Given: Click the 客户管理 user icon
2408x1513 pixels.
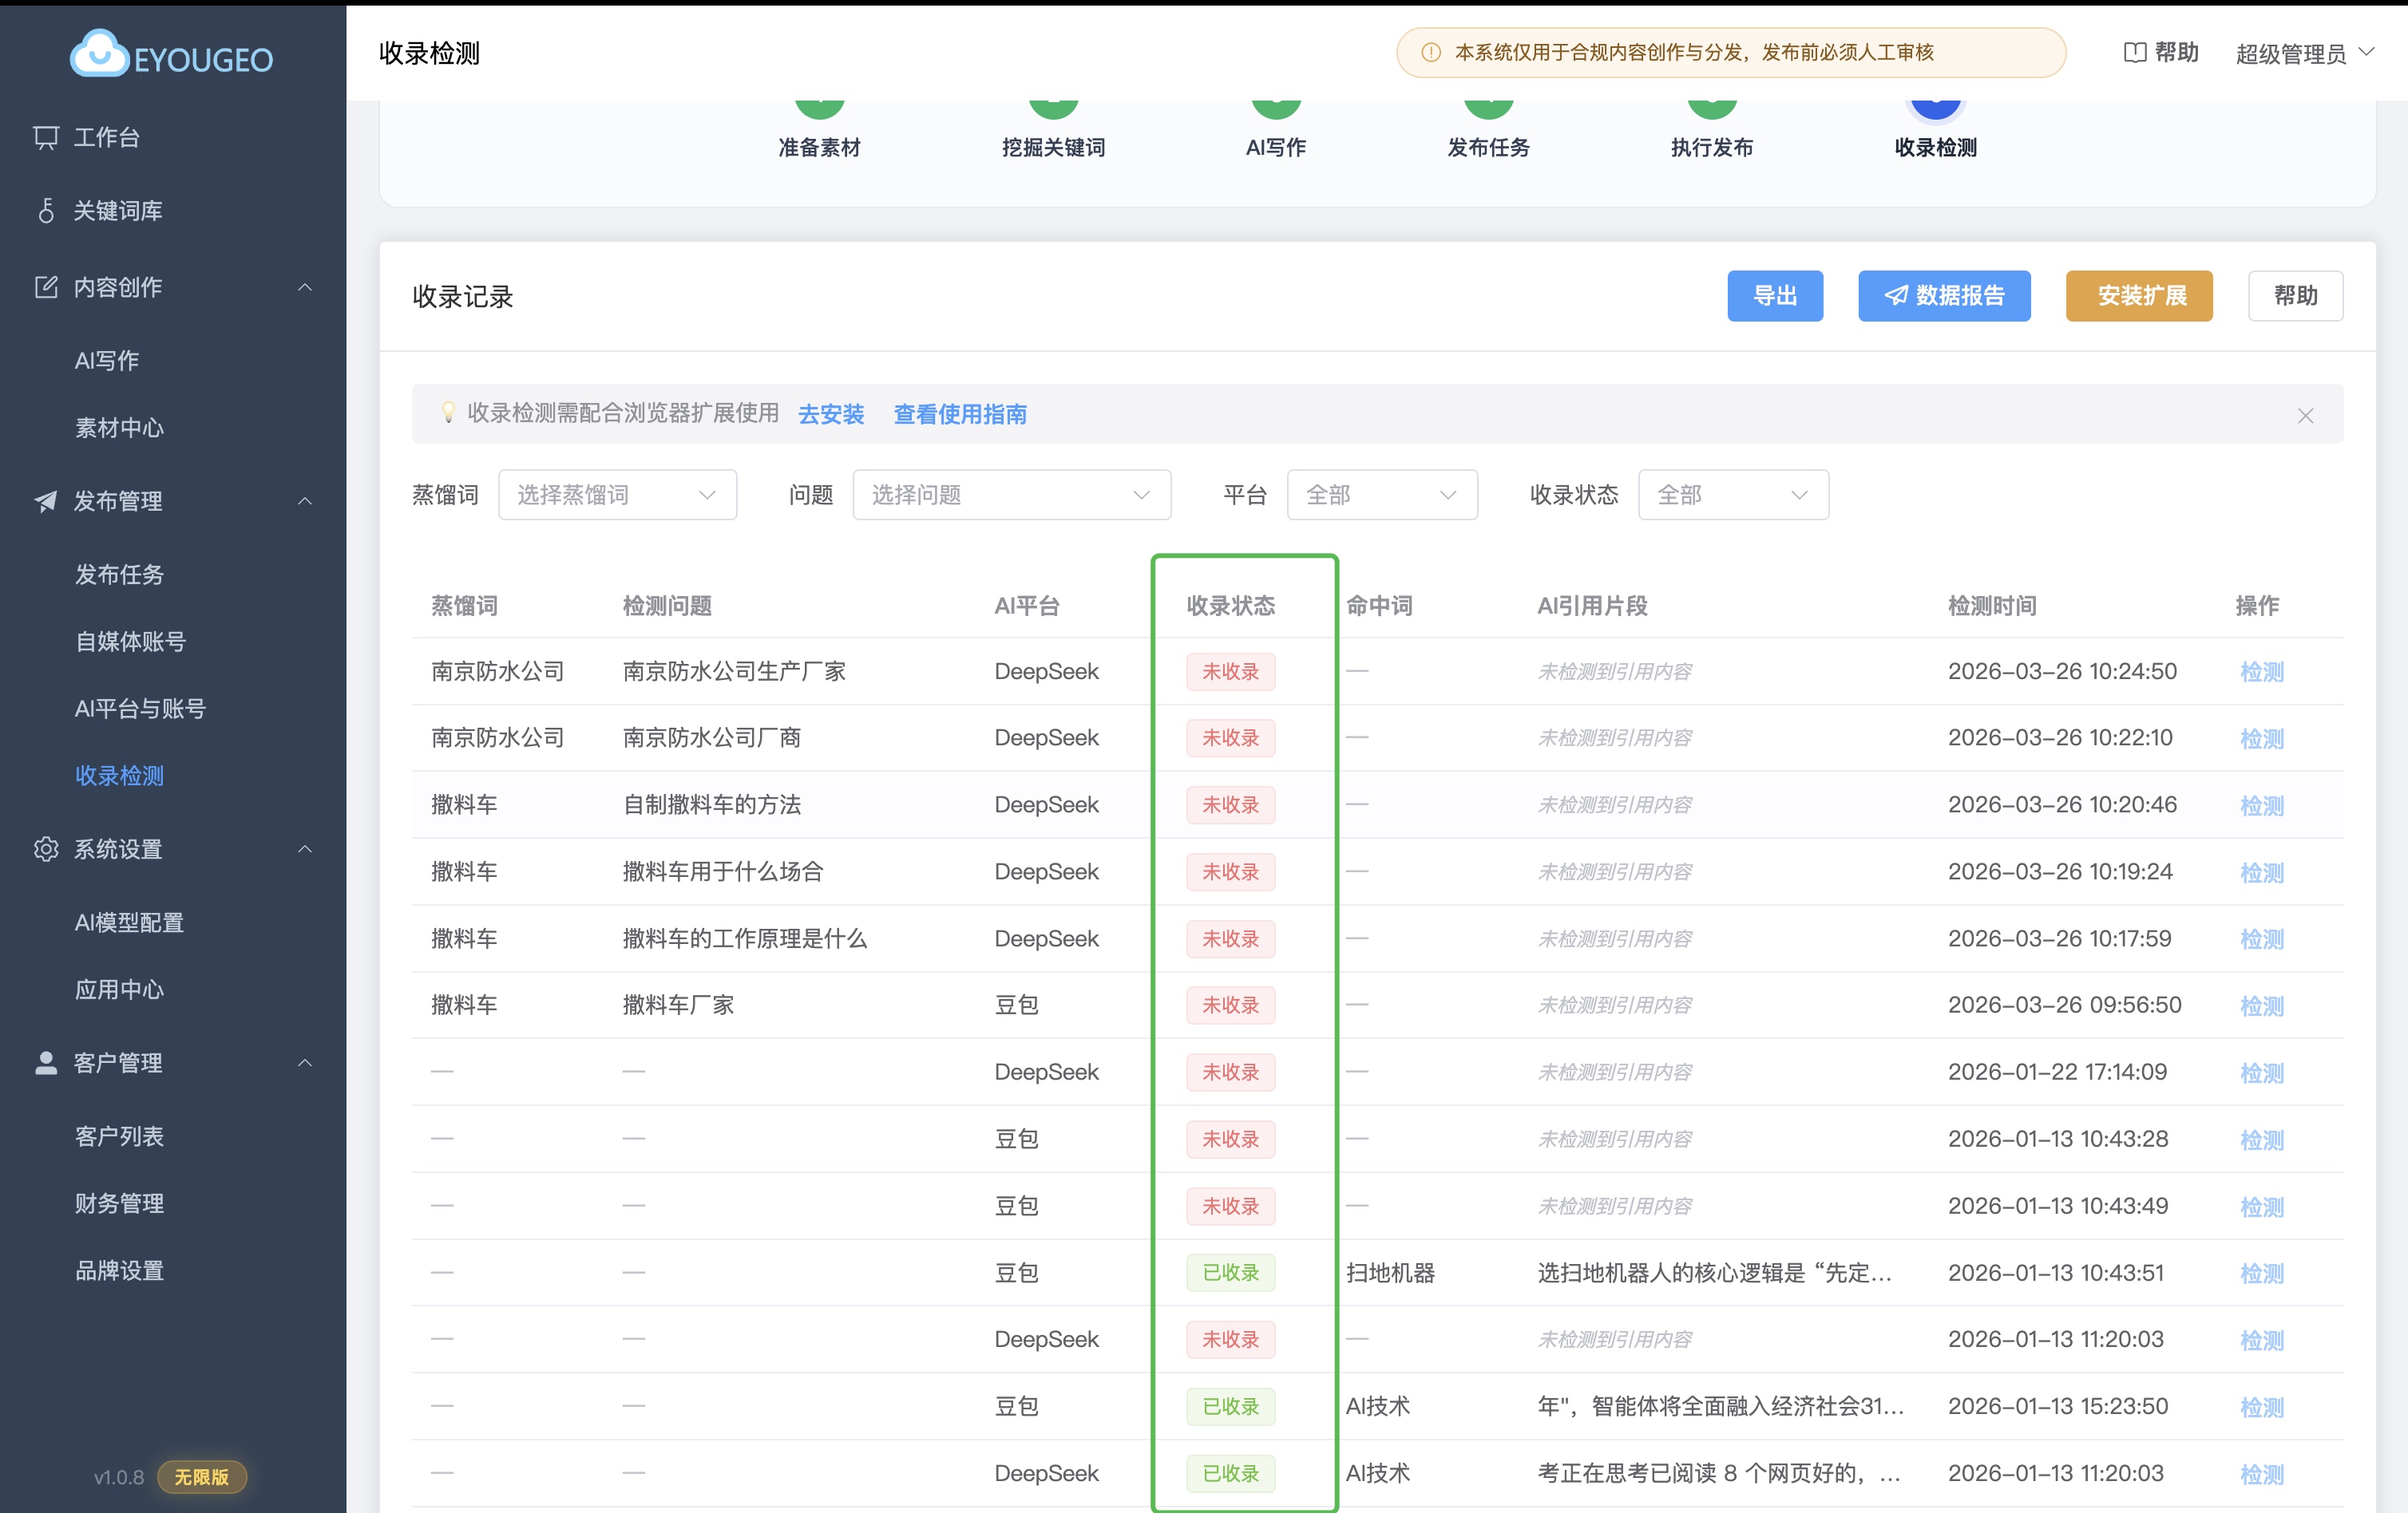Looking at the screenshot, I should 46,1063.
